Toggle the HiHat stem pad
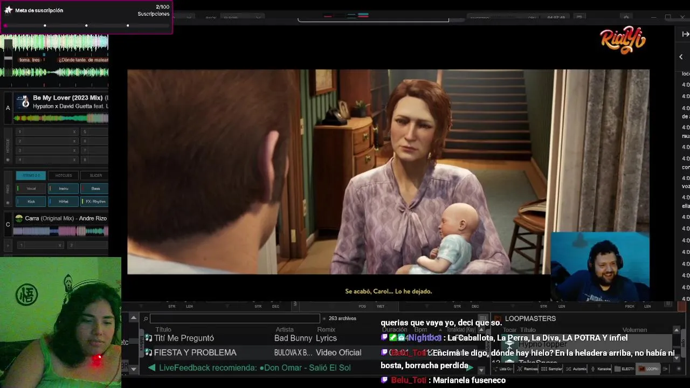The width and height of the screenshot is (690, 388). (63, 201)
